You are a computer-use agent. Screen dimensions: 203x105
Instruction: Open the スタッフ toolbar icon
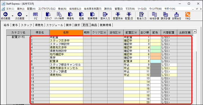[48, 14]
